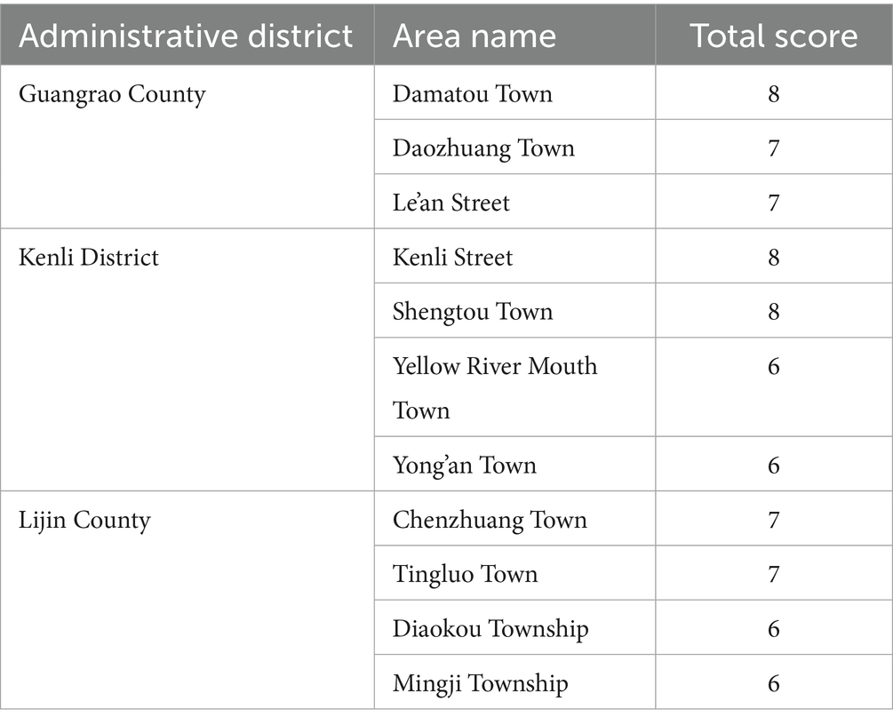Select the Daozhuang Town cell

[483, 147]
